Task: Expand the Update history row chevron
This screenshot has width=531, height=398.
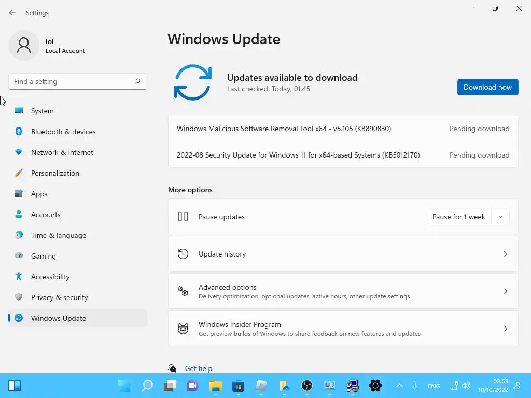Action: tap(505, 254)
